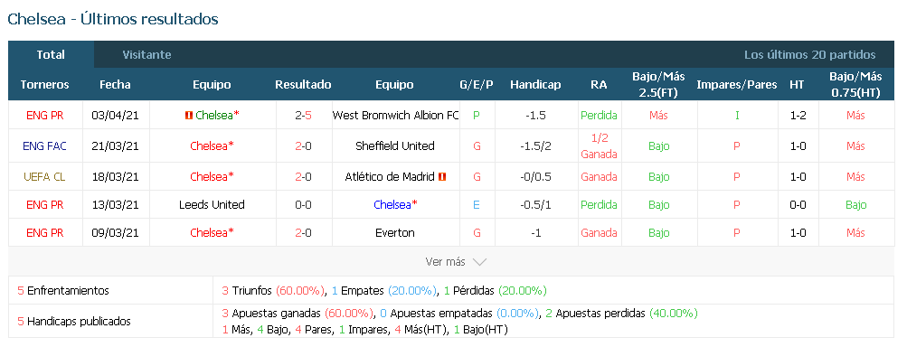Click the red card icon next to Atlético de Madrid

pyautogui.click(x=442, y=176)
